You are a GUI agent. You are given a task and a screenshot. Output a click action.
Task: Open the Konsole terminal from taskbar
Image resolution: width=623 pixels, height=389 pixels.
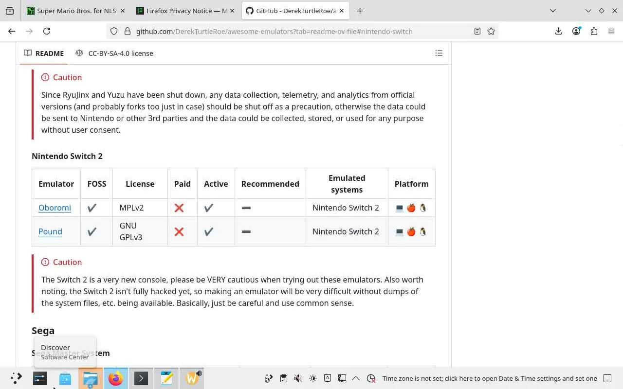pos(141,378)
